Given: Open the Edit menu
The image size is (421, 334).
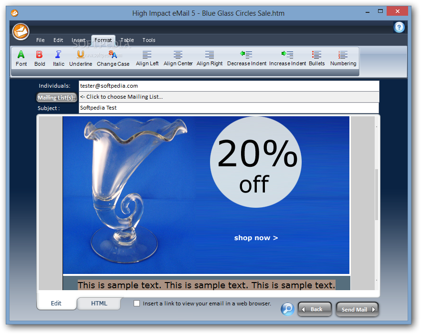Looking at the screenshot, I should pyautogui.click(x=58, y=40).
